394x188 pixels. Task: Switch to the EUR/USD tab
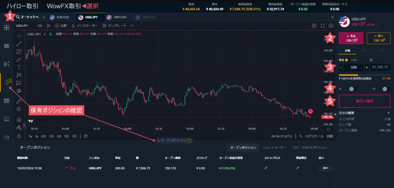pos(60,17)
